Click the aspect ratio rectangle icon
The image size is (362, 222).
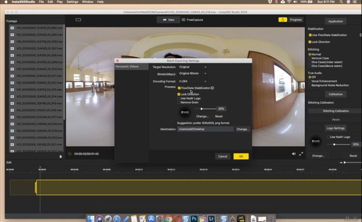(x=78, y=20)
